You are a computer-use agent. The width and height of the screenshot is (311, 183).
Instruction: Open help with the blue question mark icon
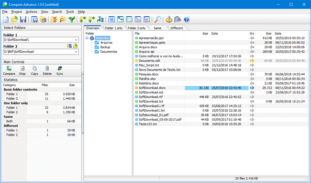[187, 20]
